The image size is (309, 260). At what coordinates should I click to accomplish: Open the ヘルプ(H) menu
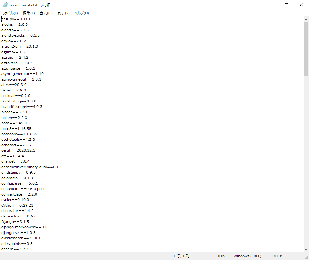(x=82, y=13)
